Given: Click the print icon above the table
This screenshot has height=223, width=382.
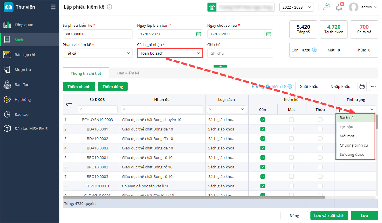Looking at the screenshot, I should point(362,86).
